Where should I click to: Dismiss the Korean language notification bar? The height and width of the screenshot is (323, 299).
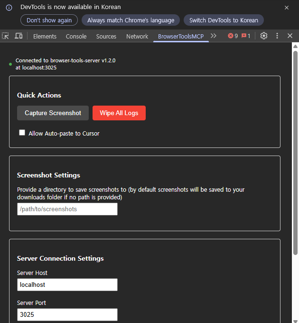[x=287, y=8]
